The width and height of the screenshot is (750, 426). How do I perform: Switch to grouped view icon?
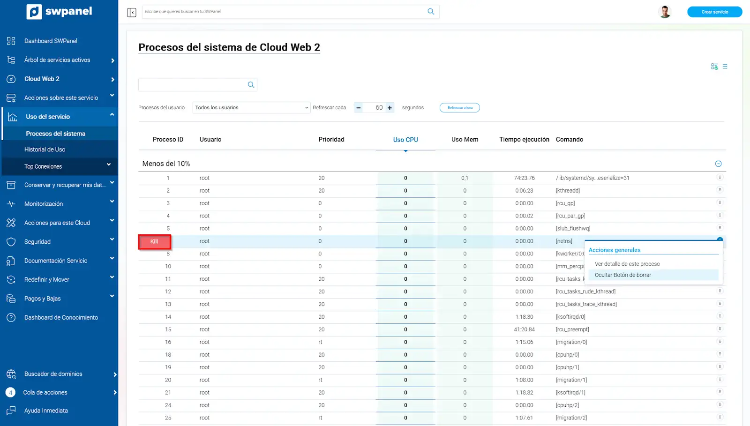(714, 67)
